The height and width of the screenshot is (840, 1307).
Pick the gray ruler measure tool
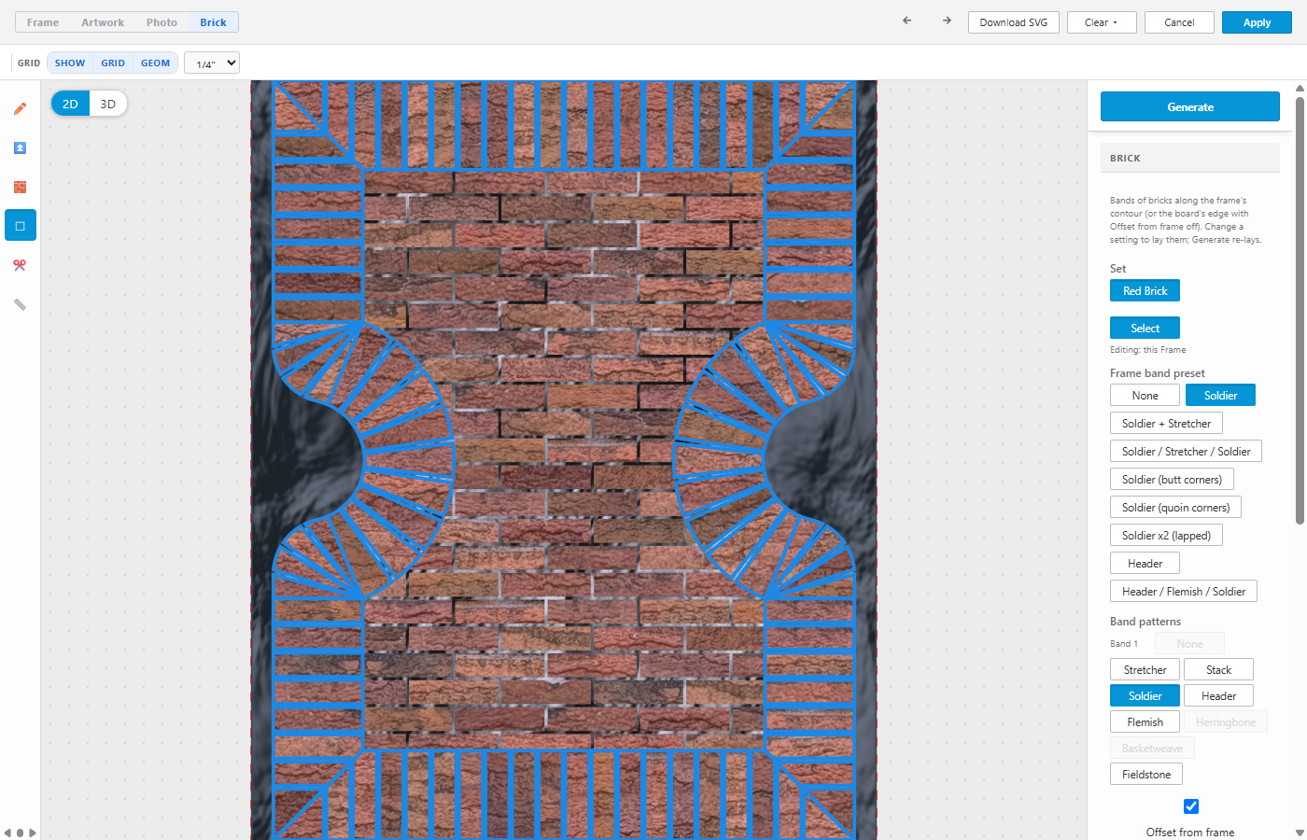point(20,304)
